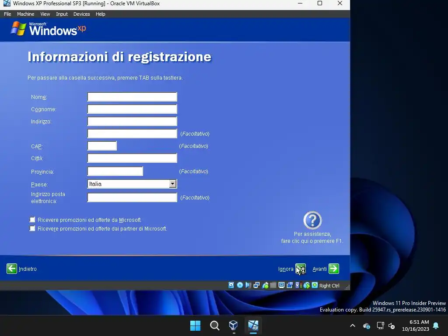Open the Windows Start menu on taskbar
The image size is (448, 336).
pyautogui.click(x=196, y=325)
